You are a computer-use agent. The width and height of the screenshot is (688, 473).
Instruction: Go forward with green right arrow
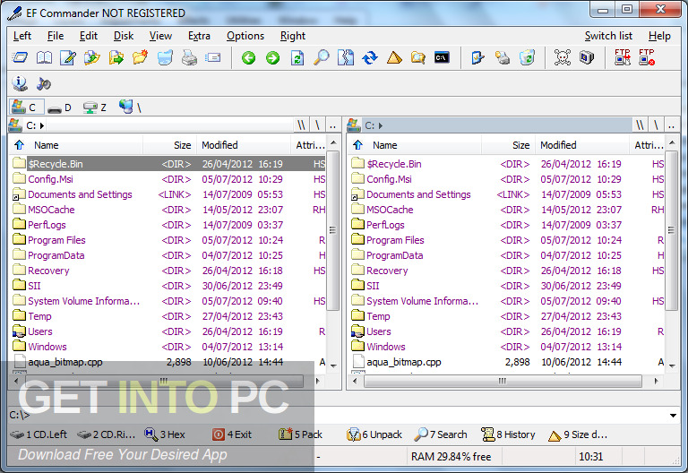coord(272,57)
